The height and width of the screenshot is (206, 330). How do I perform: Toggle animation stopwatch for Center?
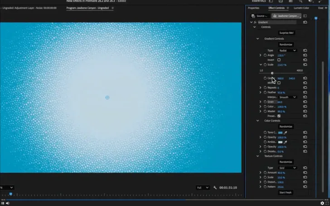point(265,78)
